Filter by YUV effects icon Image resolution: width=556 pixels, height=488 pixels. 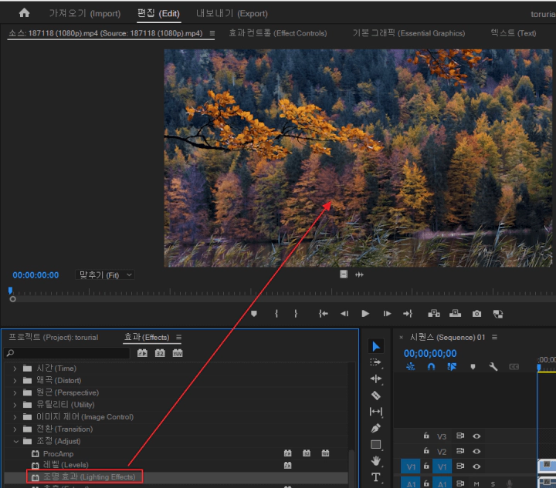point(178,353)
